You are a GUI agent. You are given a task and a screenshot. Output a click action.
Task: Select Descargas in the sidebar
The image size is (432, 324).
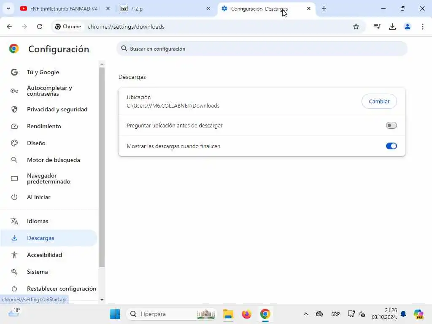pos(49,238)
